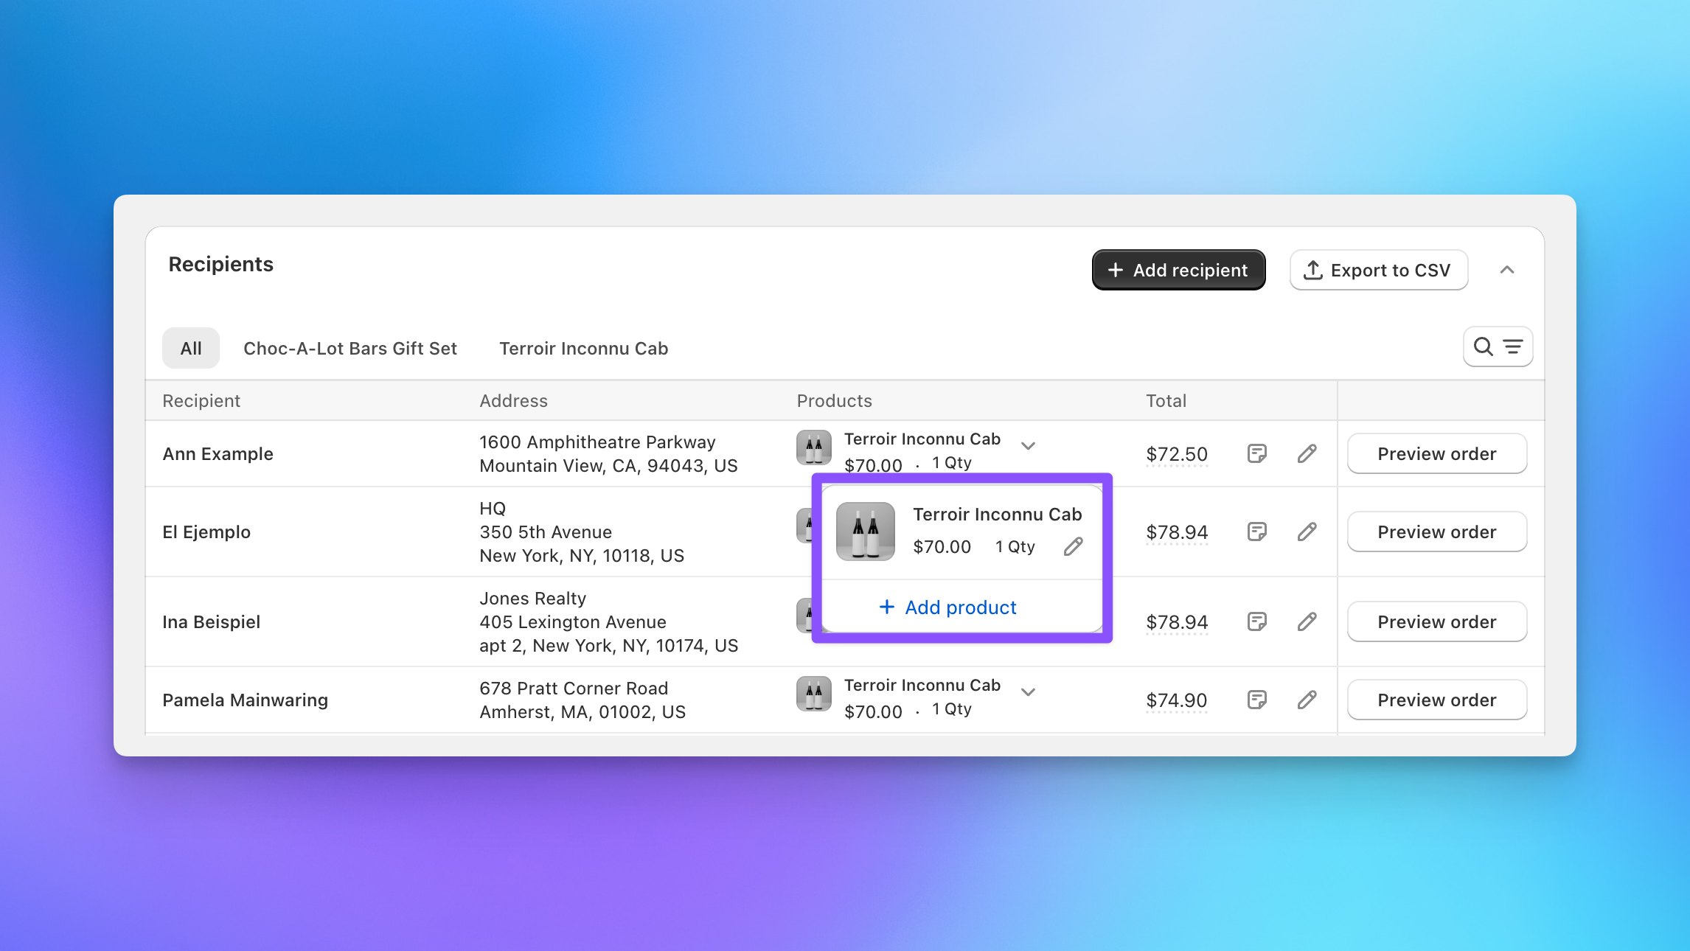Collapse the Recipients card

(x=1507, y=270)
